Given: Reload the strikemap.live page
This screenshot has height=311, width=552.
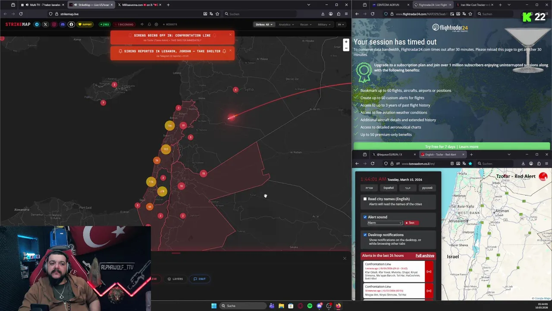Looking at the screenshot, I should (x=21, y=14).
